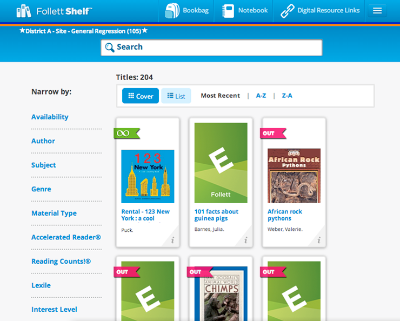Click the Digital Resource Links chain icon

tap(288, 11)
